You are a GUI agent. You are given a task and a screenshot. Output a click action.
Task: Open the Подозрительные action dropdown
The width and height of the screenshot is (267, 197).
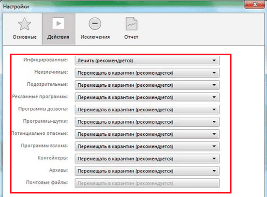coord(147,85)
